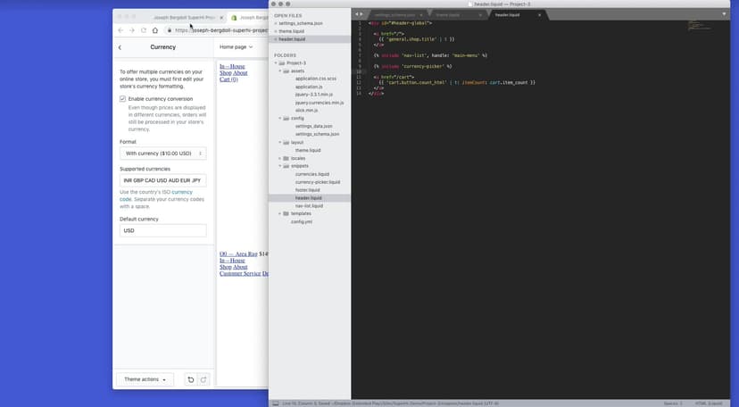Open currency-picker.liquid in the snippets folder
739x407 pixels.
[317, 182]
